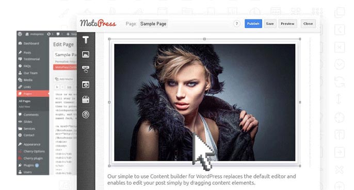This screenshot has width=354, height=190.
Task: Open All Pages submenu entry
Action: pos(25,101)
